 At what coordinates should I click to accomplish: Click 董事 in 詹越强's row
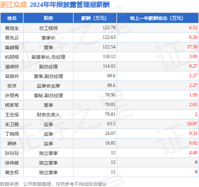[48, 47]
